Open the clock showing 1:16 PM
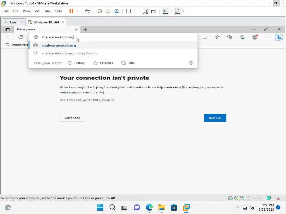 [x=266, y=207]
